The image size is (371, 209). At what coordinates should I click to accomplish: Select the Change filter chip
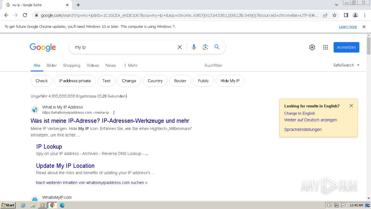tap(129, 81)
